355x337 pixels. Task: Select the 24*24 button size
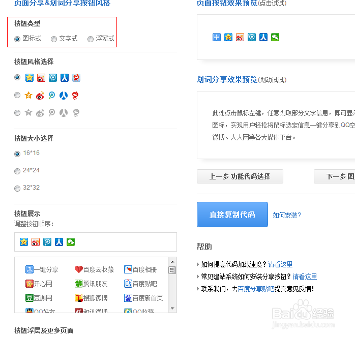[17, 171]
